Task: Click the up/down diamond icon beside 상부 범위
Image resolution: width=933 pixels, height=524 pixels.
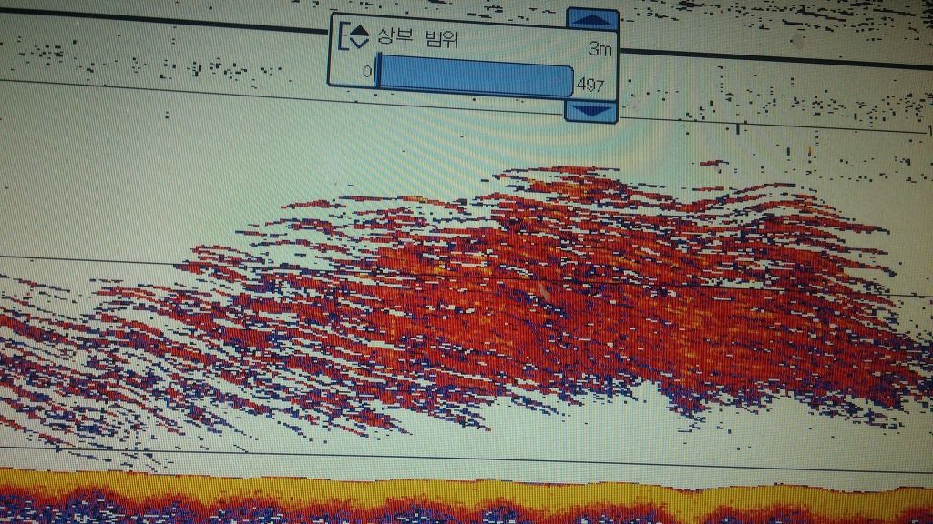Action: [x=359, y=37]
